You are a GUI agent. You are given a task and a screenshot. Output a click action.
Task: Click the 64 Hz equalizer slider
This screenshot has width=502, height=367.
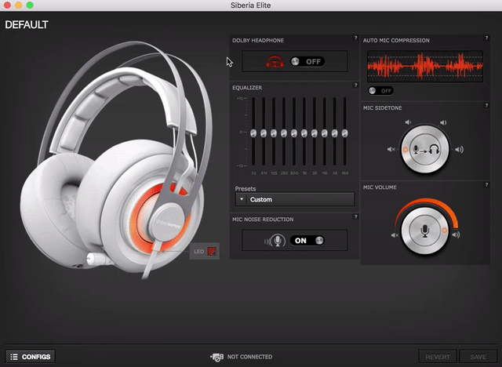tap(264, 133)
